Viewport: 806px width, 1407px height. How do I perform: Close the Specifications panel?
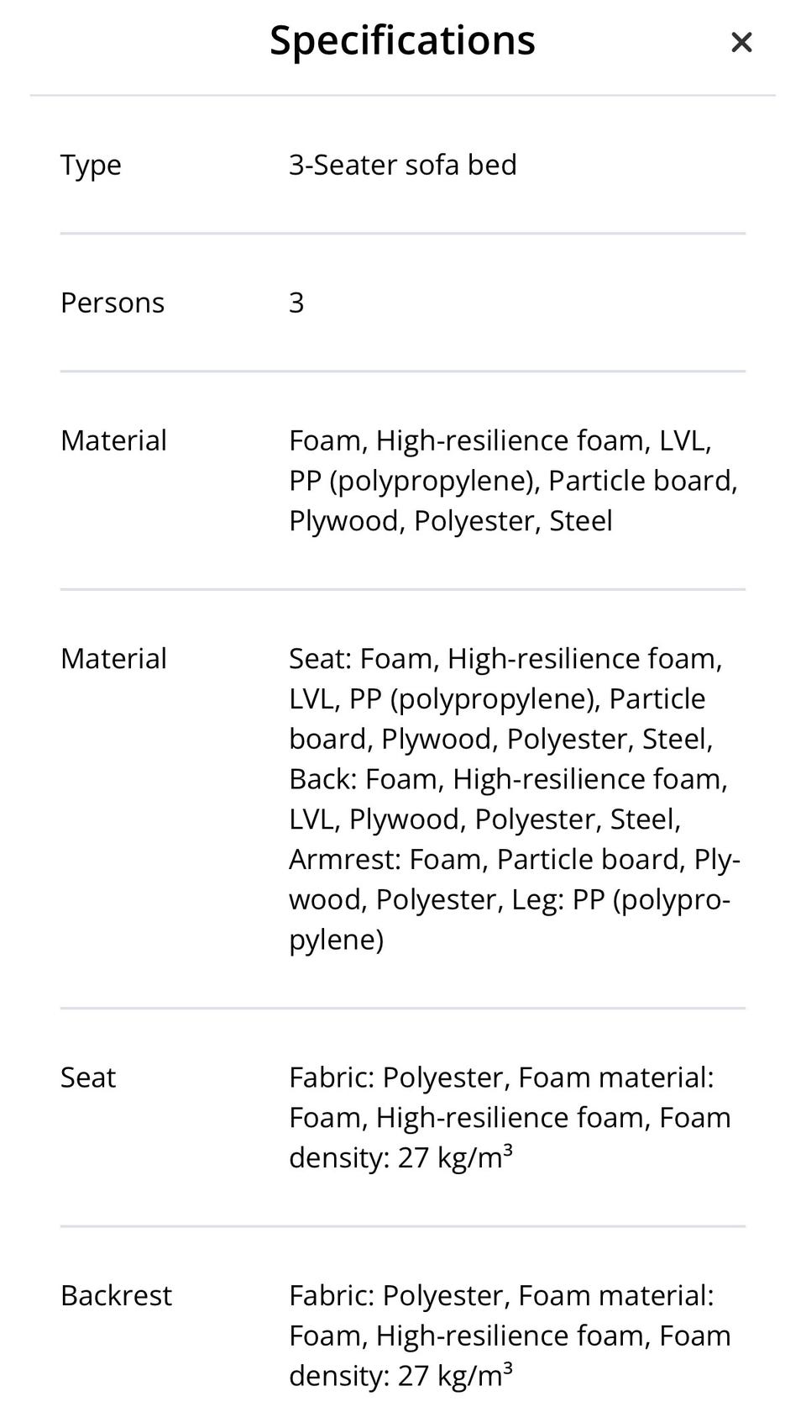coord(741,42)
